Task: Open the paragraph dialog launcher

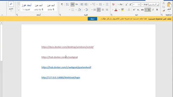Action: (x=60, y=15)
